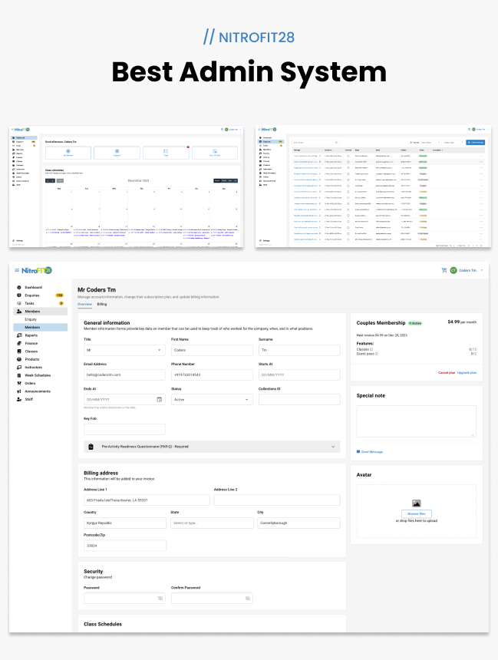Open Week Schedules in the sidebar
Viewport: 498px width, 660px height.
coord(38,375)
